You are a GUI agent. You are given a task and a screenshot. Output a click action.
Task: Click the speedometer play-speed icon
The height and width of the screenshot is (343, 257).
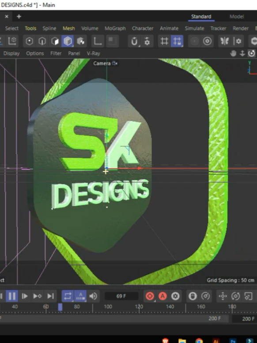205,296
